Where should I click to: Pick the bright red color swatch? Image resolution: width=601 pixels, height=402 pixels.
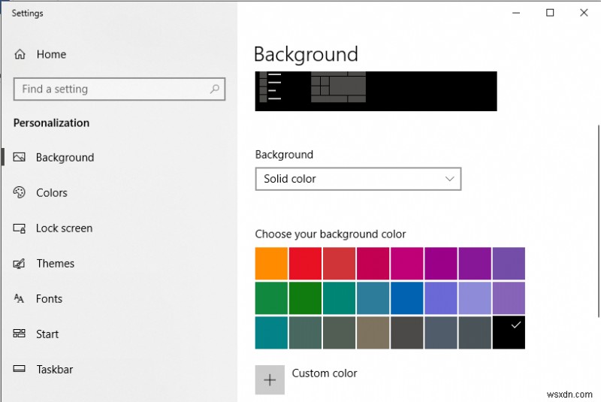pos(305,263)
